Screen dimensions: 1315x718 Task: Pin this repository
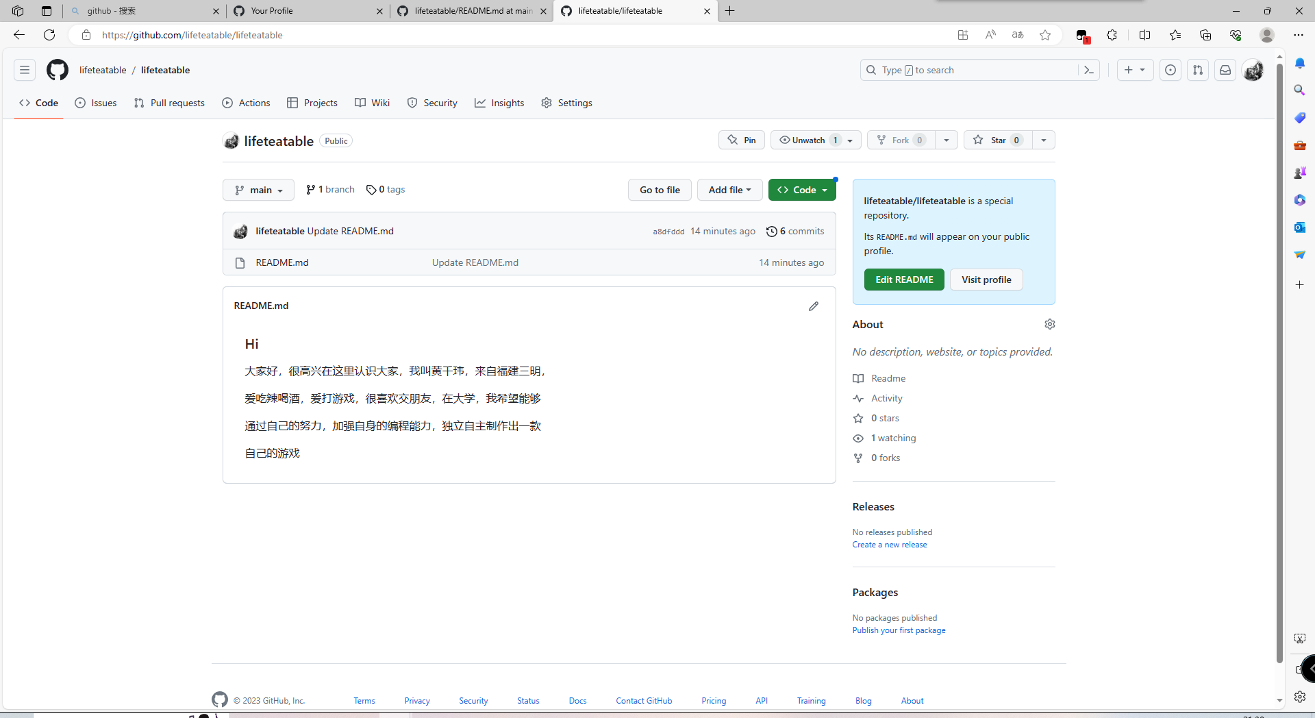(741, 140)
